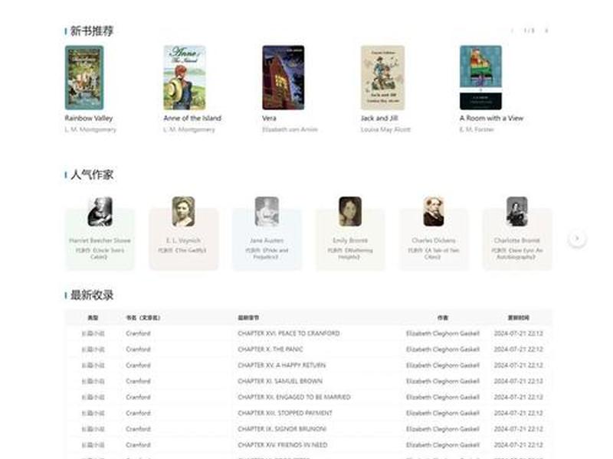Click the Vera book title
613x459 pixels.
[x=269, y=118]
